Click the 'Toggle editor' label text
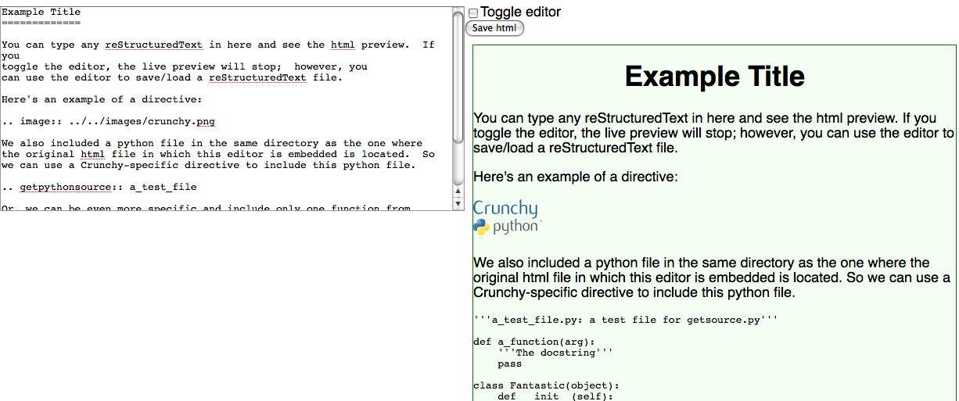This screenshot has height=401, width=959. 520,13
